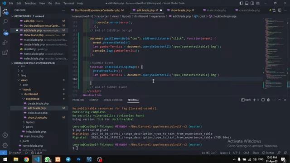Viewport: 290px width, 163px height.
Task: Toggle the secondary side bar layout
Action: pyautogui.click(x=252, y=3)
